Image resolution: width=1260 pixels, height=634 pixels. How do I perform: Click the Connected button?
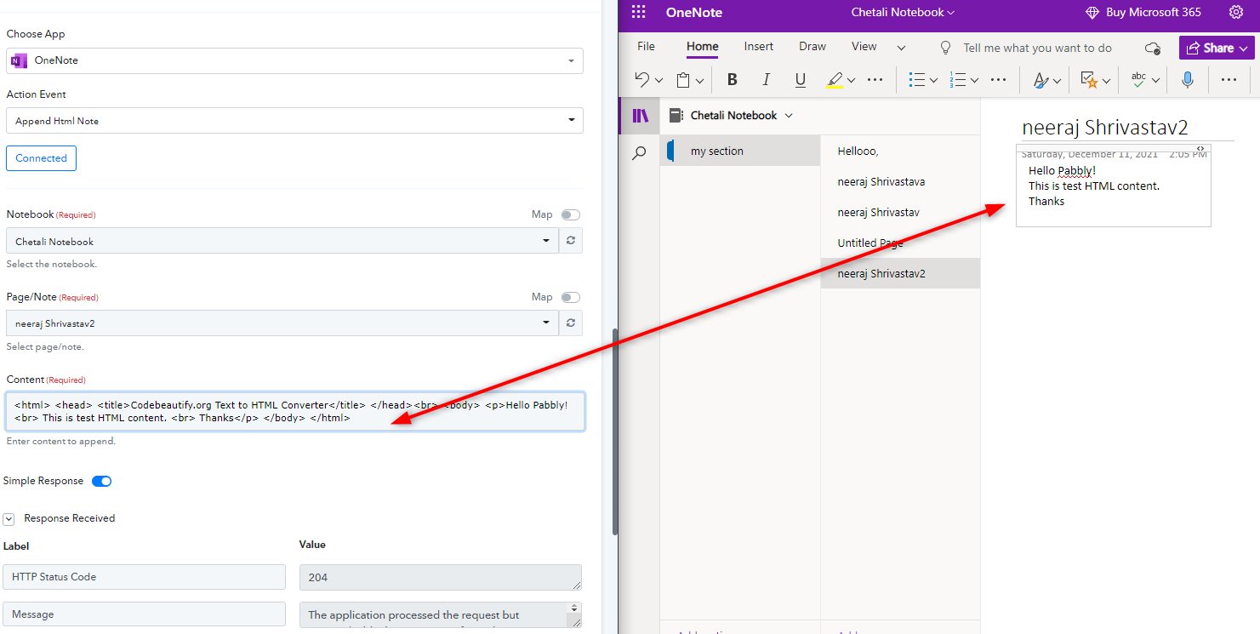tap(41, 158)
